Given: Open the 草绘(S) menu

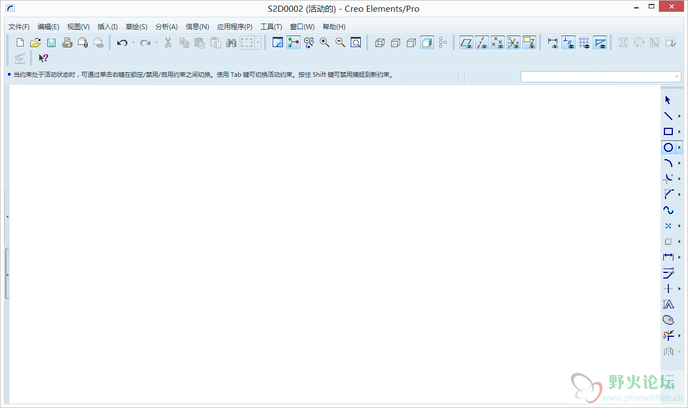Looking at the screenshot, I should 136,26.
